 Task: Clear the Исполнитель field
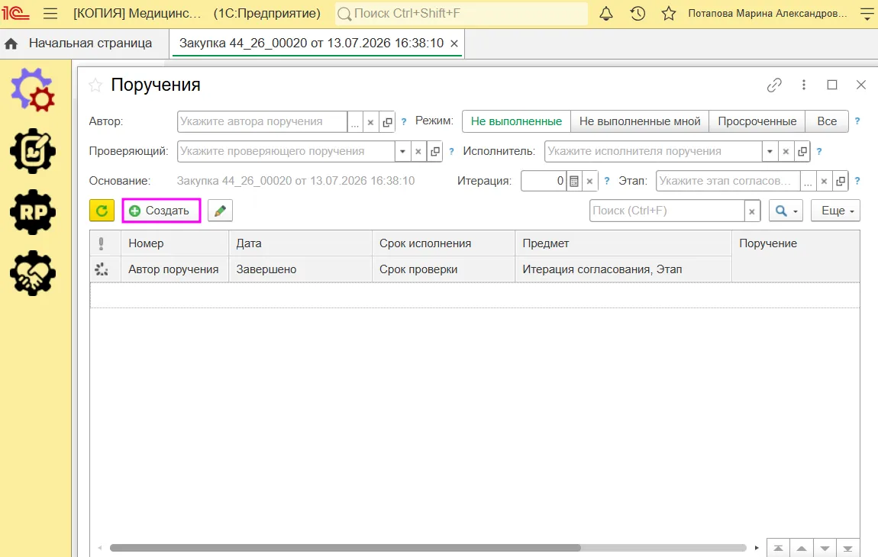click(786, 151)
